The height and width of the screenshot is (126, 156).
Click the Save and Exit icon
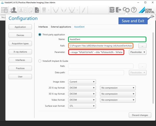click(152, 17)
